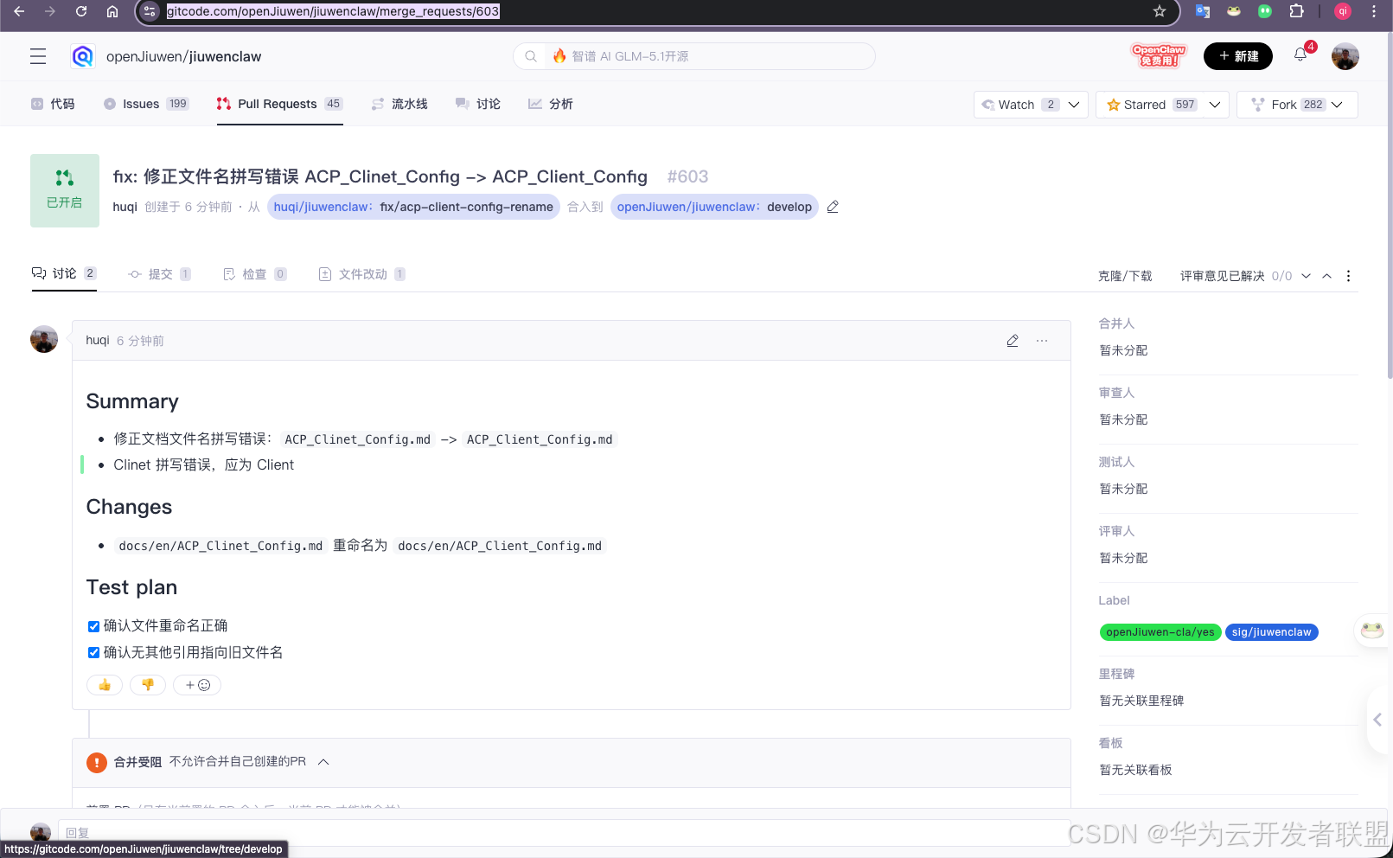Edit the target branch pencil icon
1393x858 pixels.
[833, 207]
